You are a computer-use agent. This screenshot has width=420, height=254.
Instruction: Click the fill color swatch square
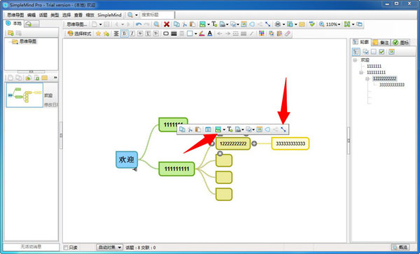[x=190, y=34]
